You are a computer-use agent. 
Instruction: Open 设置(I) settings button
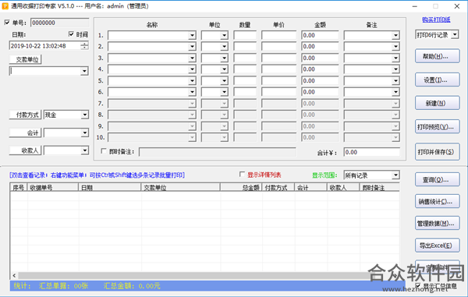[438, 80]
